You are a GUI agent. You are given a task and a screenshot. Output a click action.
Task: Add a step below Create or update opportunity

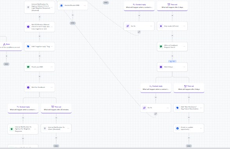pyautogui.click(x=189, y=138)
